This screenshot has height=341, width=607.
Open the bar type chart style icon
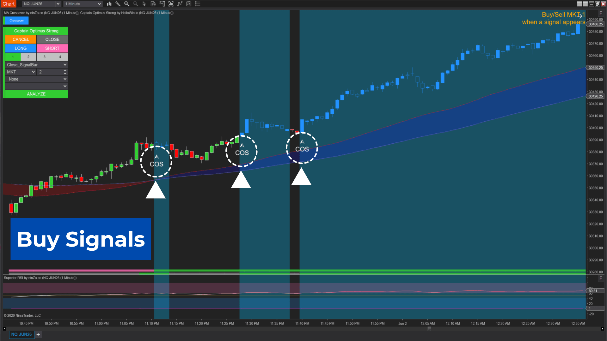pos(109,4)
